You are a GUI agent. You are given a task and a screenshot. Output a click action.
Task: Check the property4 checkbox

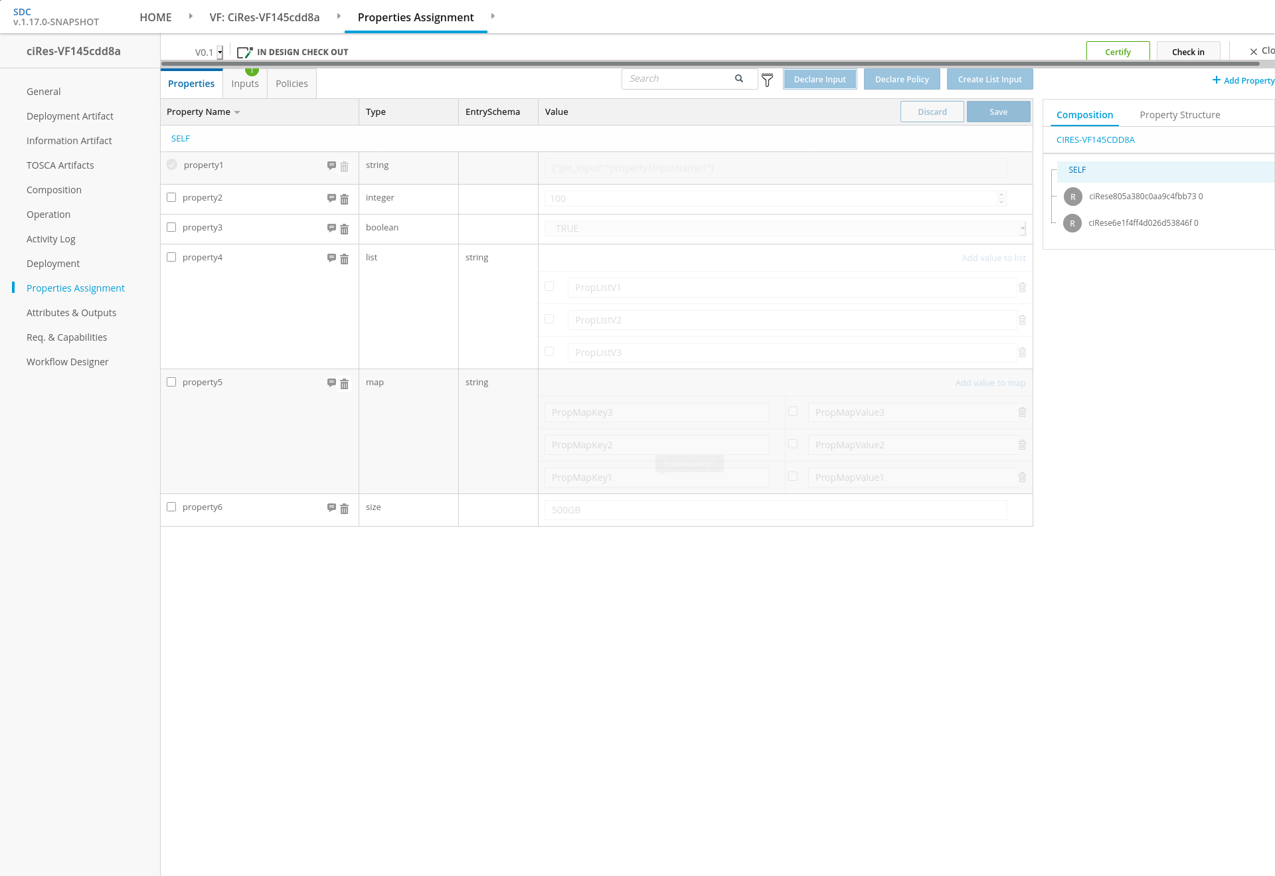coord(171,257)
